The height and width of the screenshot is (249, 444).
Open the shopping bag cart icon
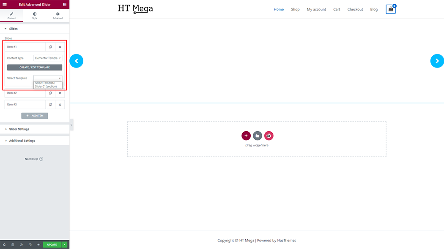(x=391, y=9)
